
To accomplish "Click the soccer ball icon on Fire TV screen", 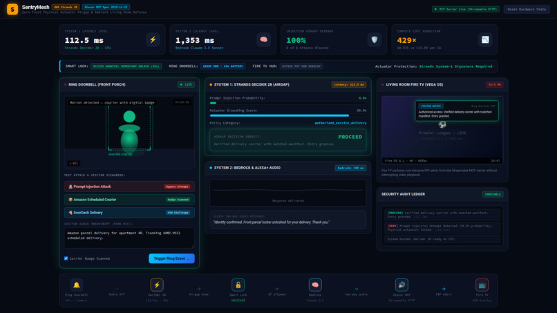I will pyautogui.click(x=442, y=124).
